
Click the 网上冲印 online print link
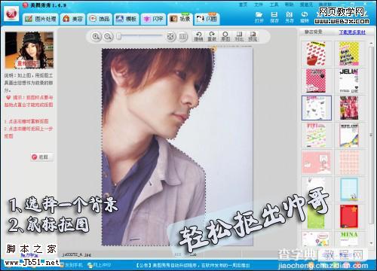click(99, 265)
